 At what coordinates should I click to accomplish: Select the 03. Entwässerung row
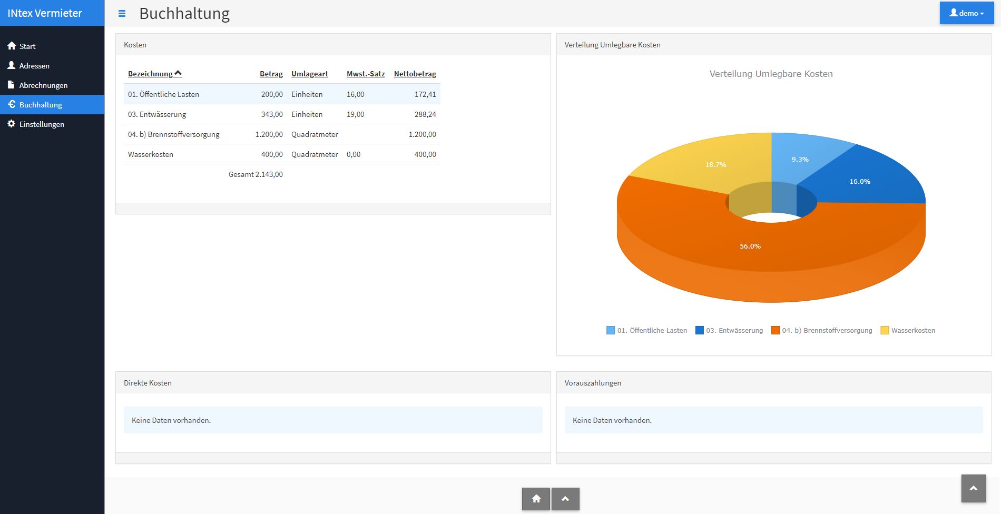282,114
